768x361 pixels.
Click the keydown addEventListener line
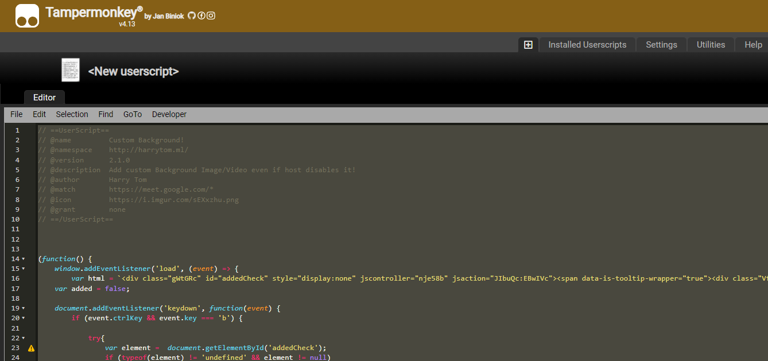pyautogui.click(x=167, y=308)
